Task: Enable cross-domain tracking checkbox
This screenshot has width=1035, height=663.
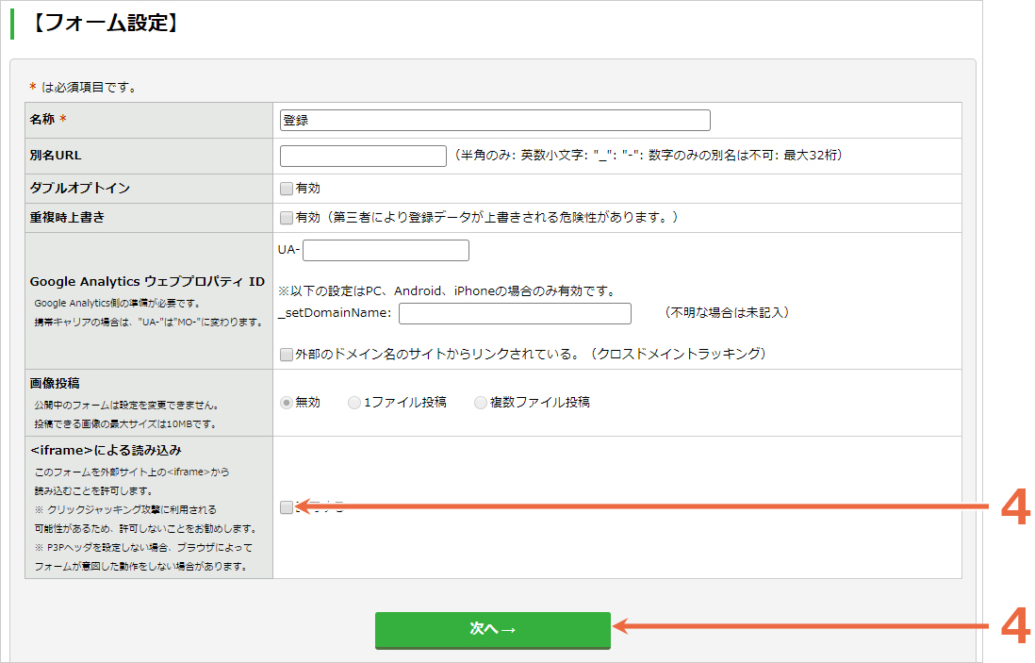Action: (287, 355)
